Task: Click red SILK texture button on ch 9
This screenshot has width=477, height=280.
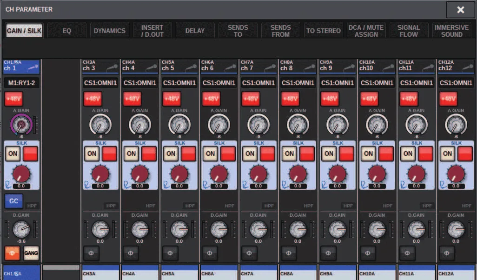Action: click(347, 153)
